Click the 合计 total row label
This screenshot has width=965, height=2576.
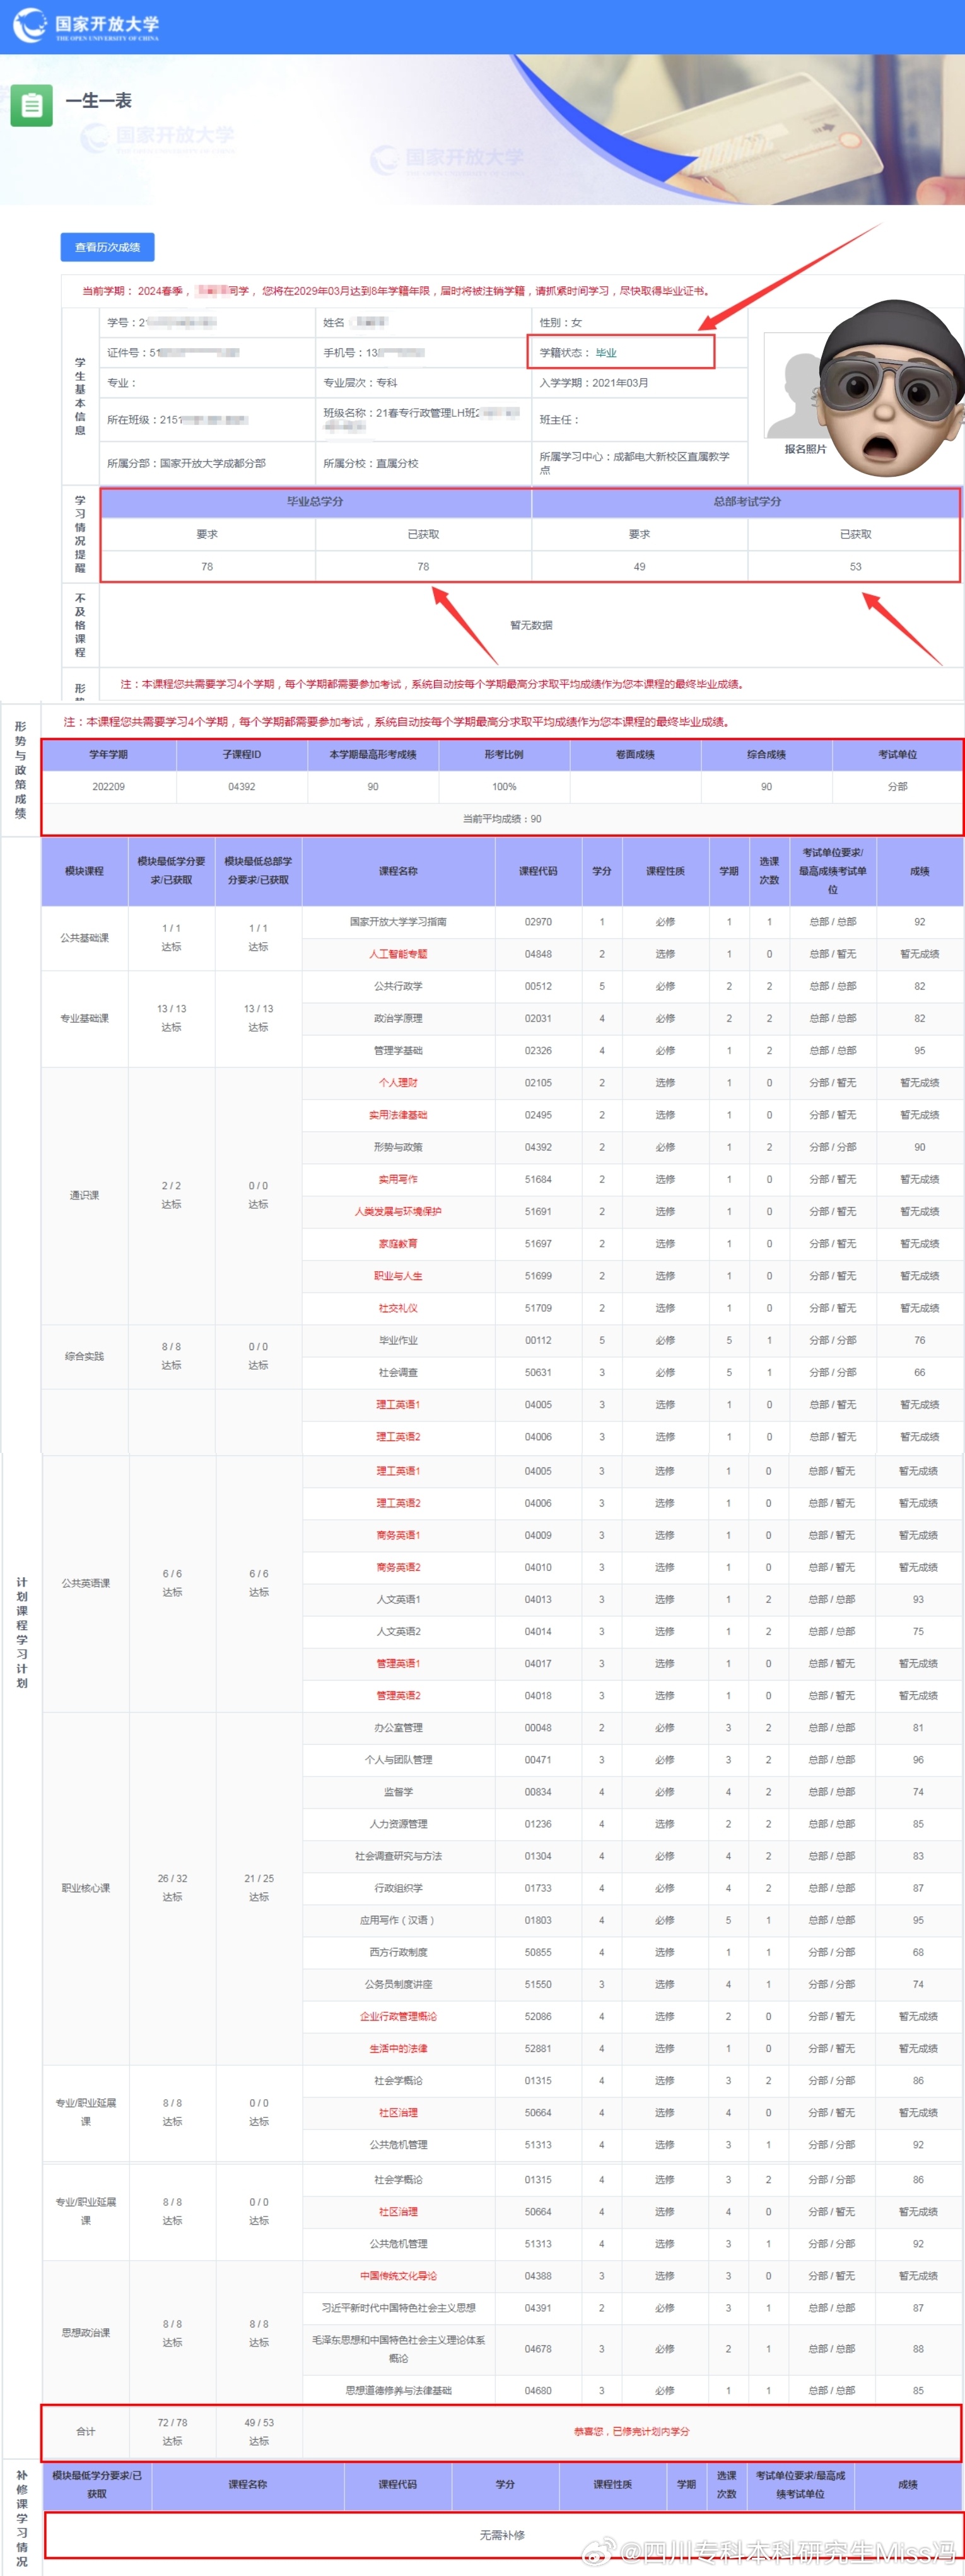pyautogui.click(x=86, y=2432)
